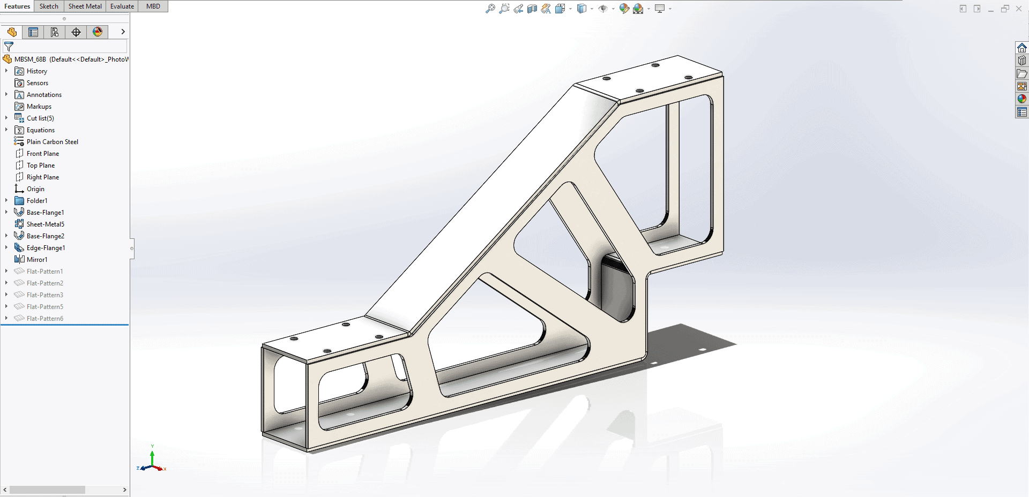Select Markups in the feature tree
This screenshot has height=497, width=1029.
coord(39,107)
